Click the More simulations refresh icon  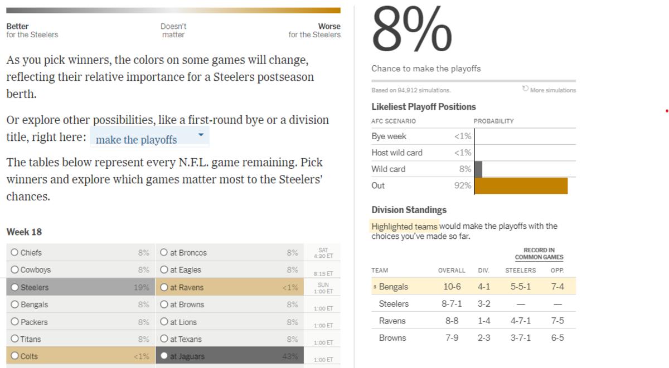[525, 89]
